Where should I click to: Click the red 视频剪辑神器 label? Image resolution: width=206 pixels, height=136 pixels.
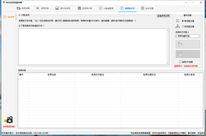[x=9, y=126]
